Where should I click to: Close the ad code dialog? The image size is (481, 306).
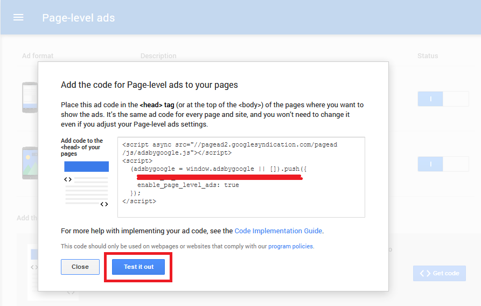pos(80,267)
